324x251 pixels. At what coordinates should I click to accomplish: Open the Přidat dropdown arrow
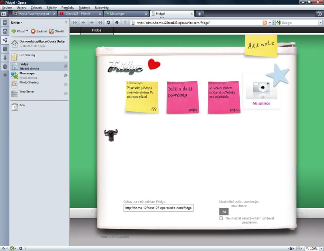point(27,31)
